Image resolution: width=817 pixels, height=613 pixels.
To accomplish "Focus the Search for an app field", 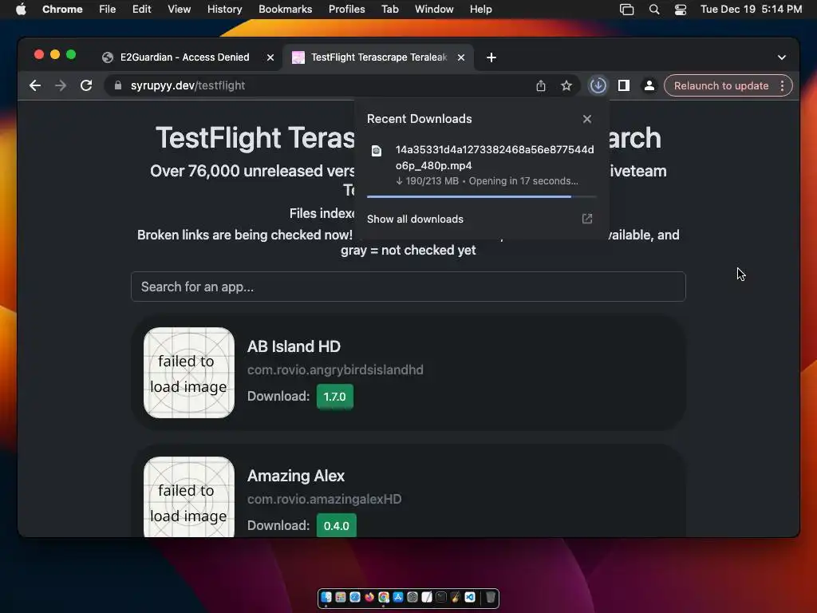I will click(408, 287).
